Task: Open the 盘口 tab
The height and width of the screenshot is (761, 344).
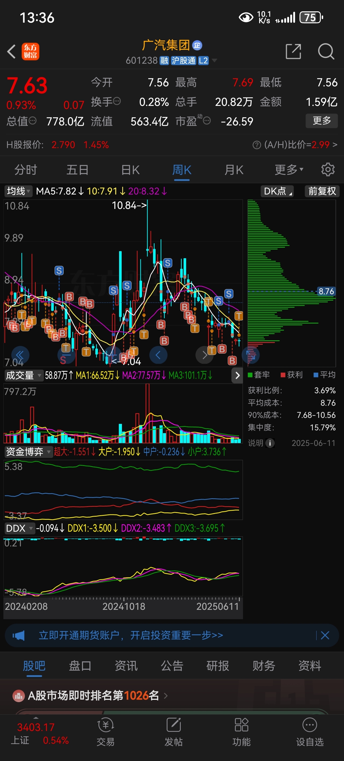Action: click(x=80, y=666)
